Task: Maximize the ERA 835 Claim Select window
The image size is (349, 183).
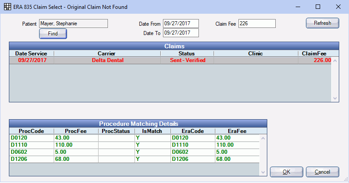Action: coord(318,7)
